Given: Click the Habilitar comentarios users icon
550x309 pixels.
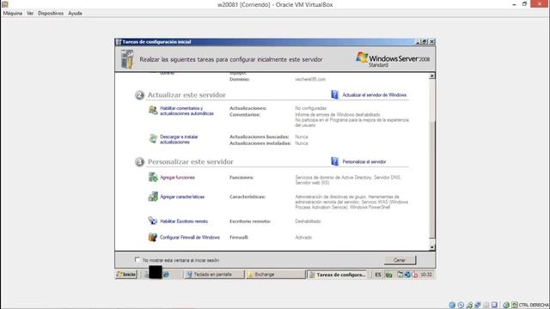Looking at the screenshot, I should coord(153,110).
